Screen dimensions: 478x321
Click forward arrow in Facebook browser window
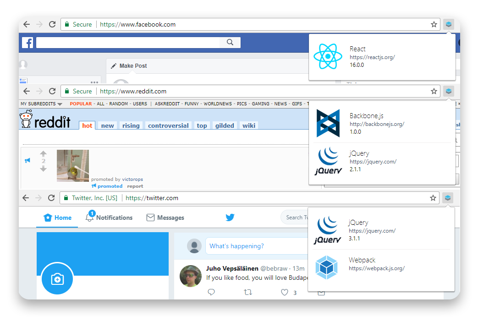click(x=39, y=24)
